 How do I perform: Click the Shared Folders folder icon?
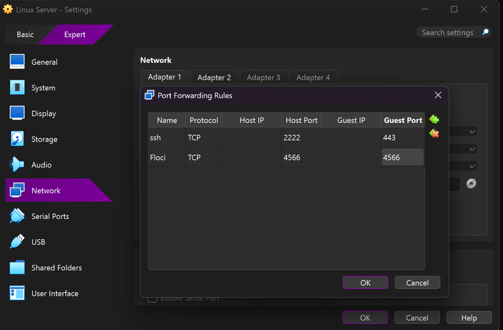[17, 267]
